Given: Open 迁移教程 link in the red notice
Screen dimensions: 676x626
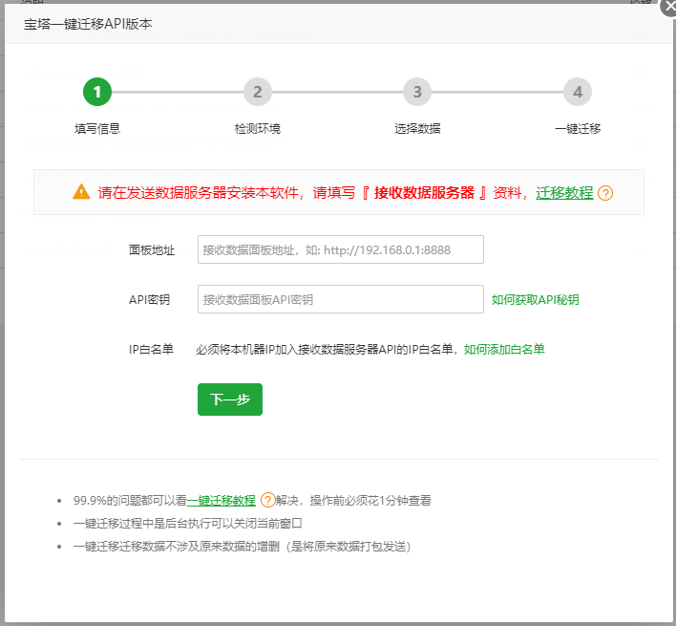Looking at the screenshot, I should 564,193.
